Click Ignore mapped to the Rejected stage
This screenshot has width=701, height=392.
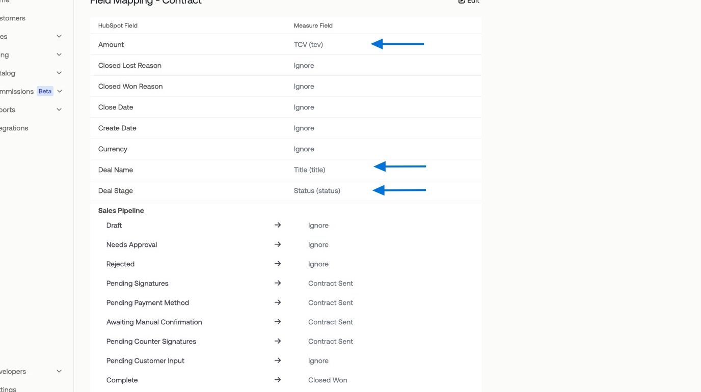coord(318,264)
